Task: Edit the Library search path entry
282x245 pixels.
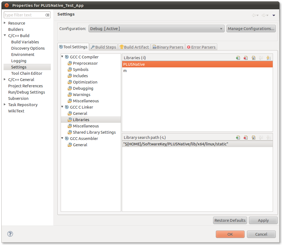Action: 253,138
